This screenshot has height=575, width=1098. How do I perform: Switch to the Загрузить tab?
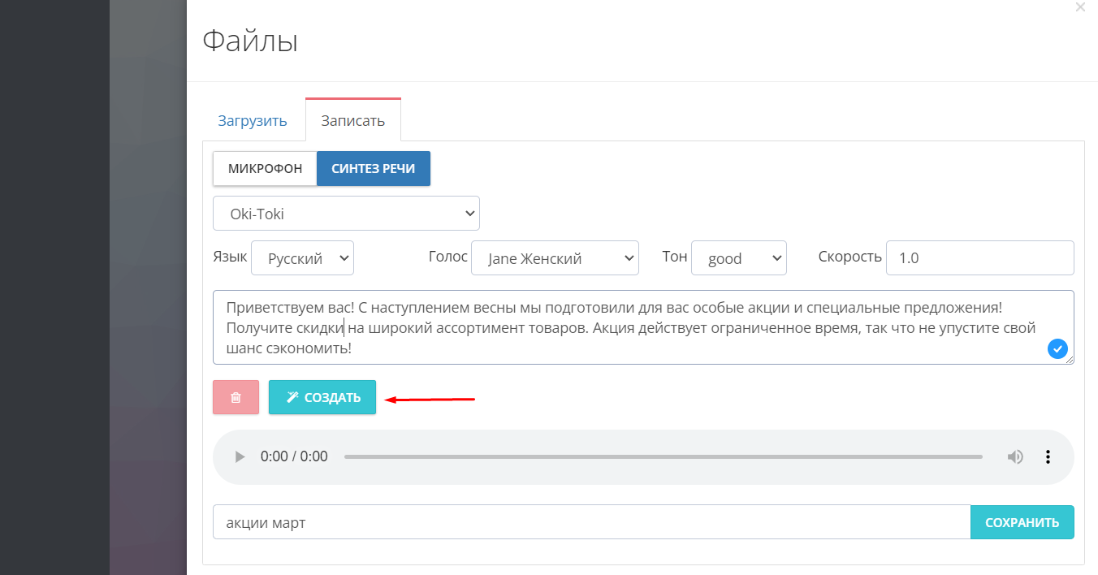(253, 121)
